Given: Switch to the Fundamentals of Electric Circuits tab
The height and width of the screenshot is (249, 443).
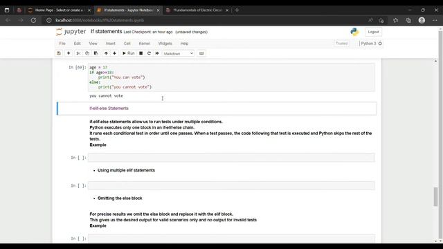Looking at the screenshot, I should [x=197, y=10].
